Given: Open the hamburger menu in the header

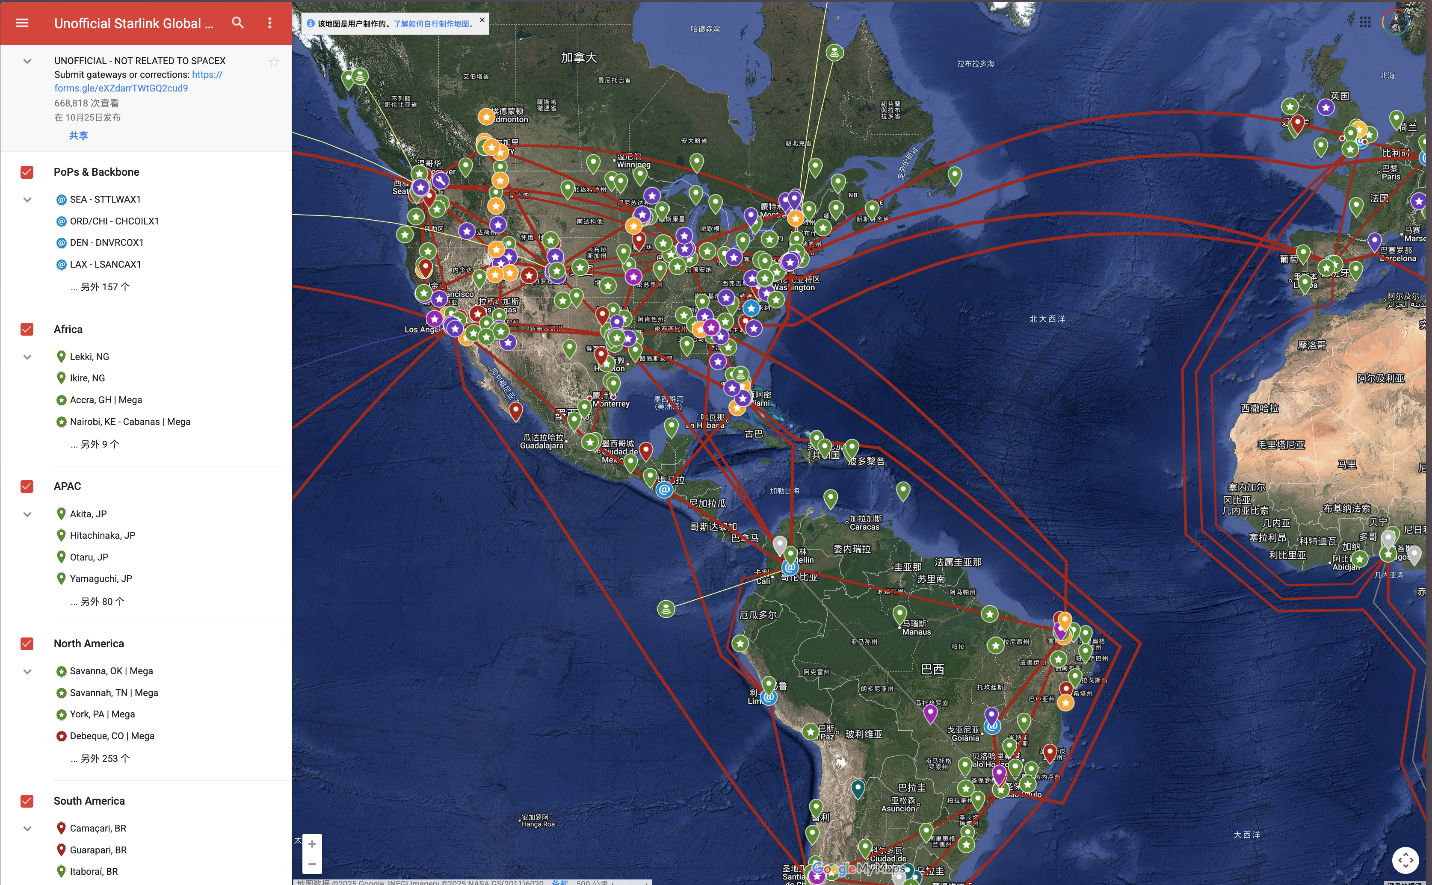Looking at the screenshot, I should point(22,23).
